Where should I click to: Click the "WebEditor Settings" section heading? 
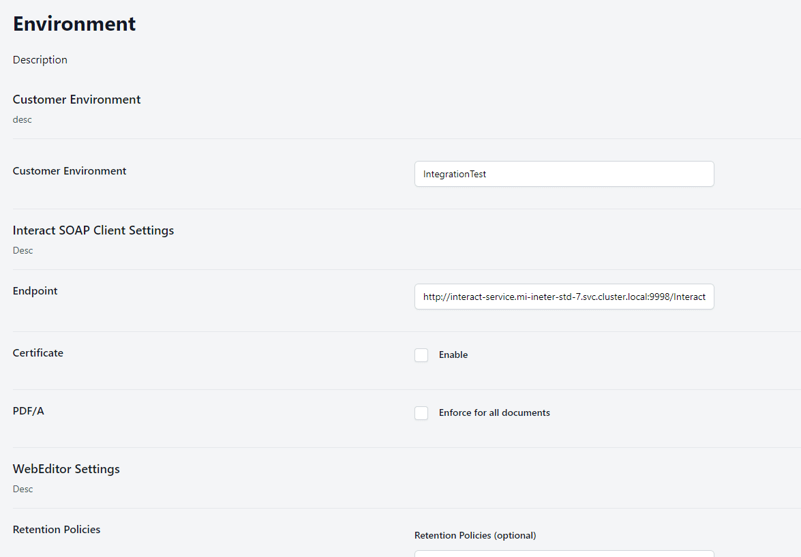point(66,469)
